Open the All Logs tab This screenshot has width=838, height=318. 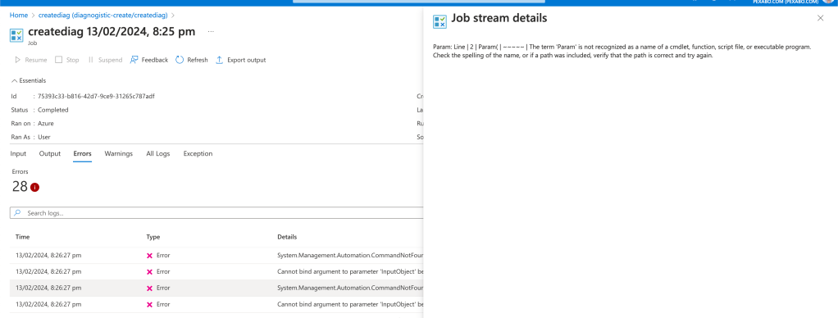pyautogui.click(x=158, y=153)
